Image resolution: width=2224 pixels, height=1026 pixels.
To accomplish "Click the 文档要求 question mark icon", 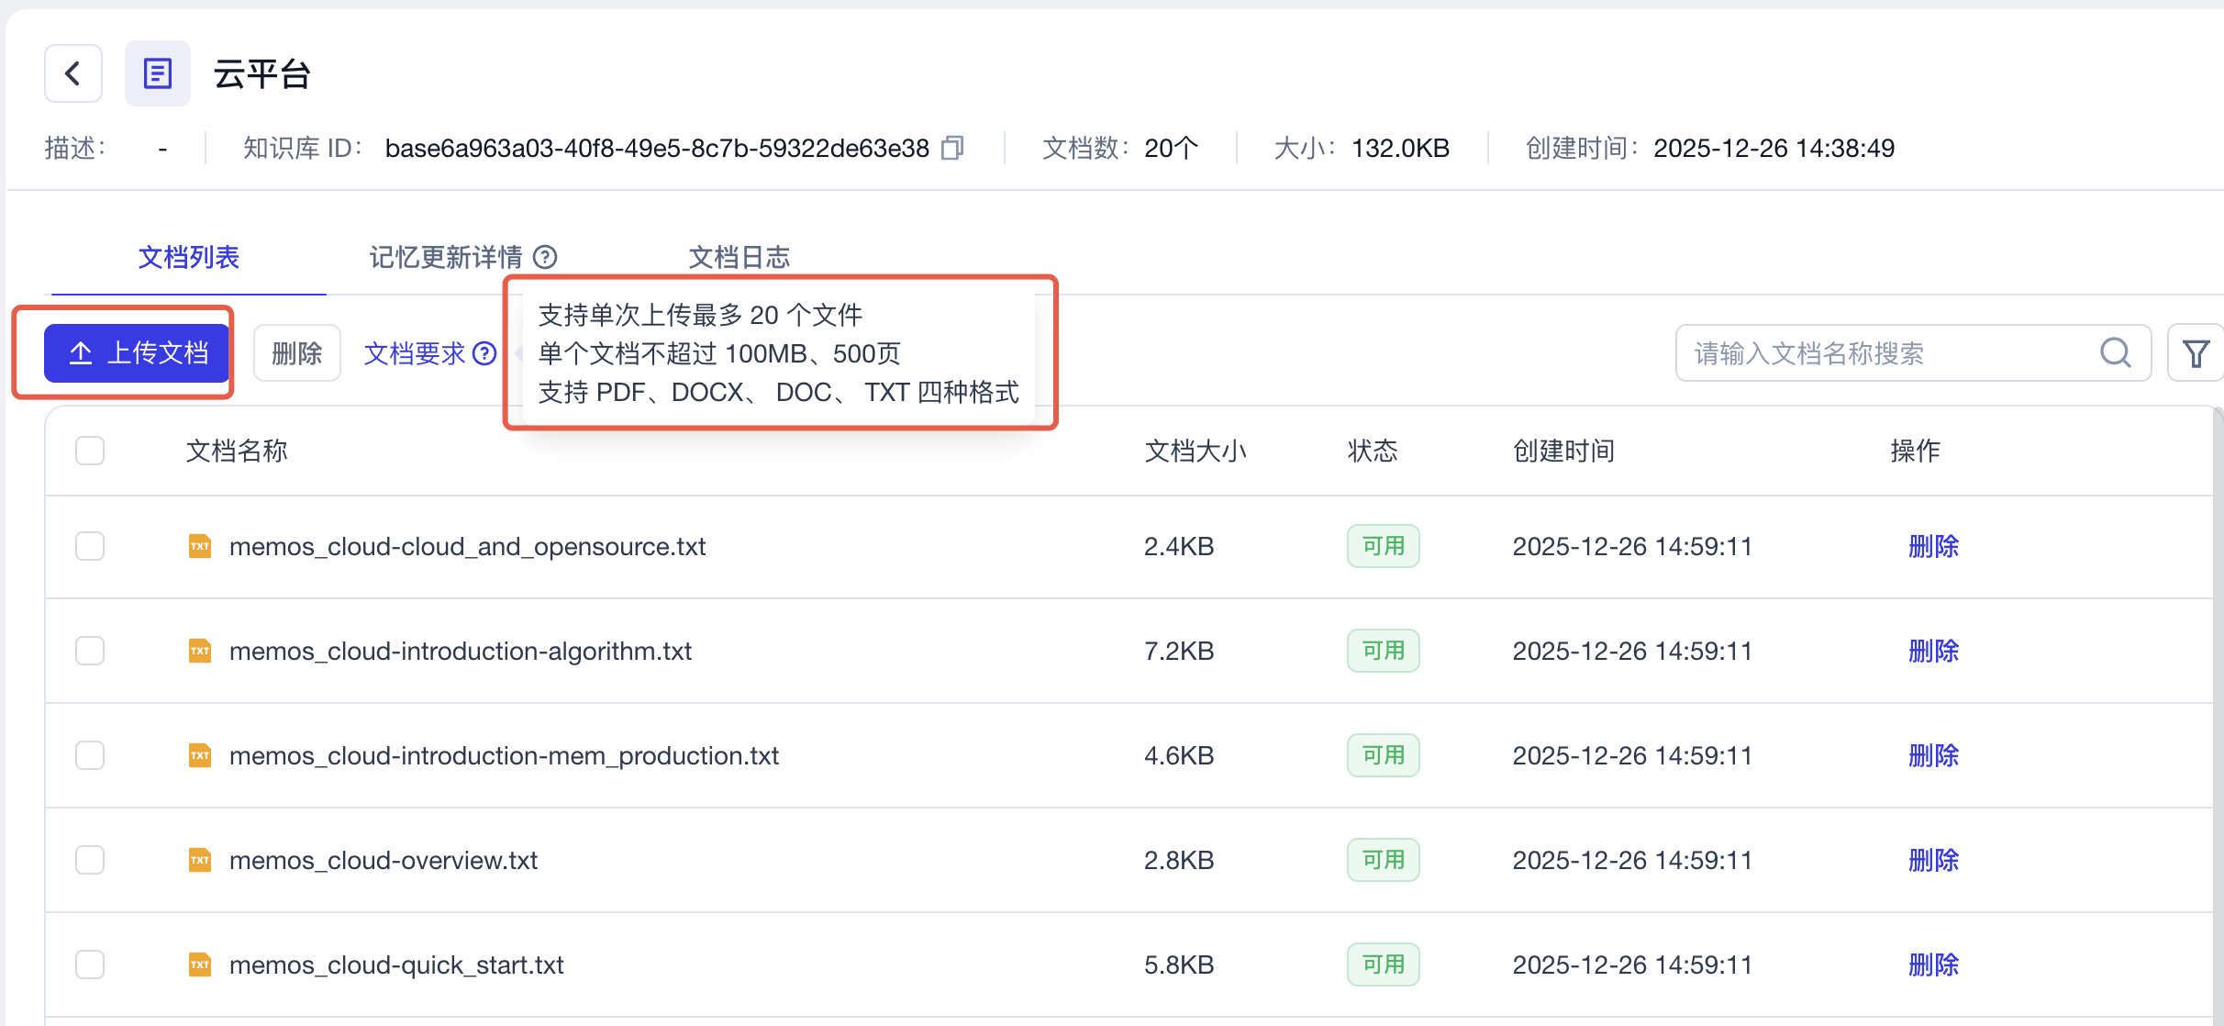I will tap(484, 353).
